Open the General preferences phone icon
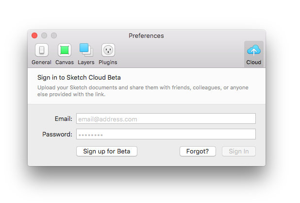 41,50
